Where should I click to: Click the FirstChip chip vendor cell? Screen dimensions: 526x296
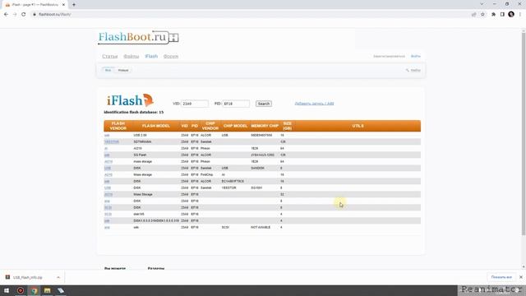click(206, 174)
